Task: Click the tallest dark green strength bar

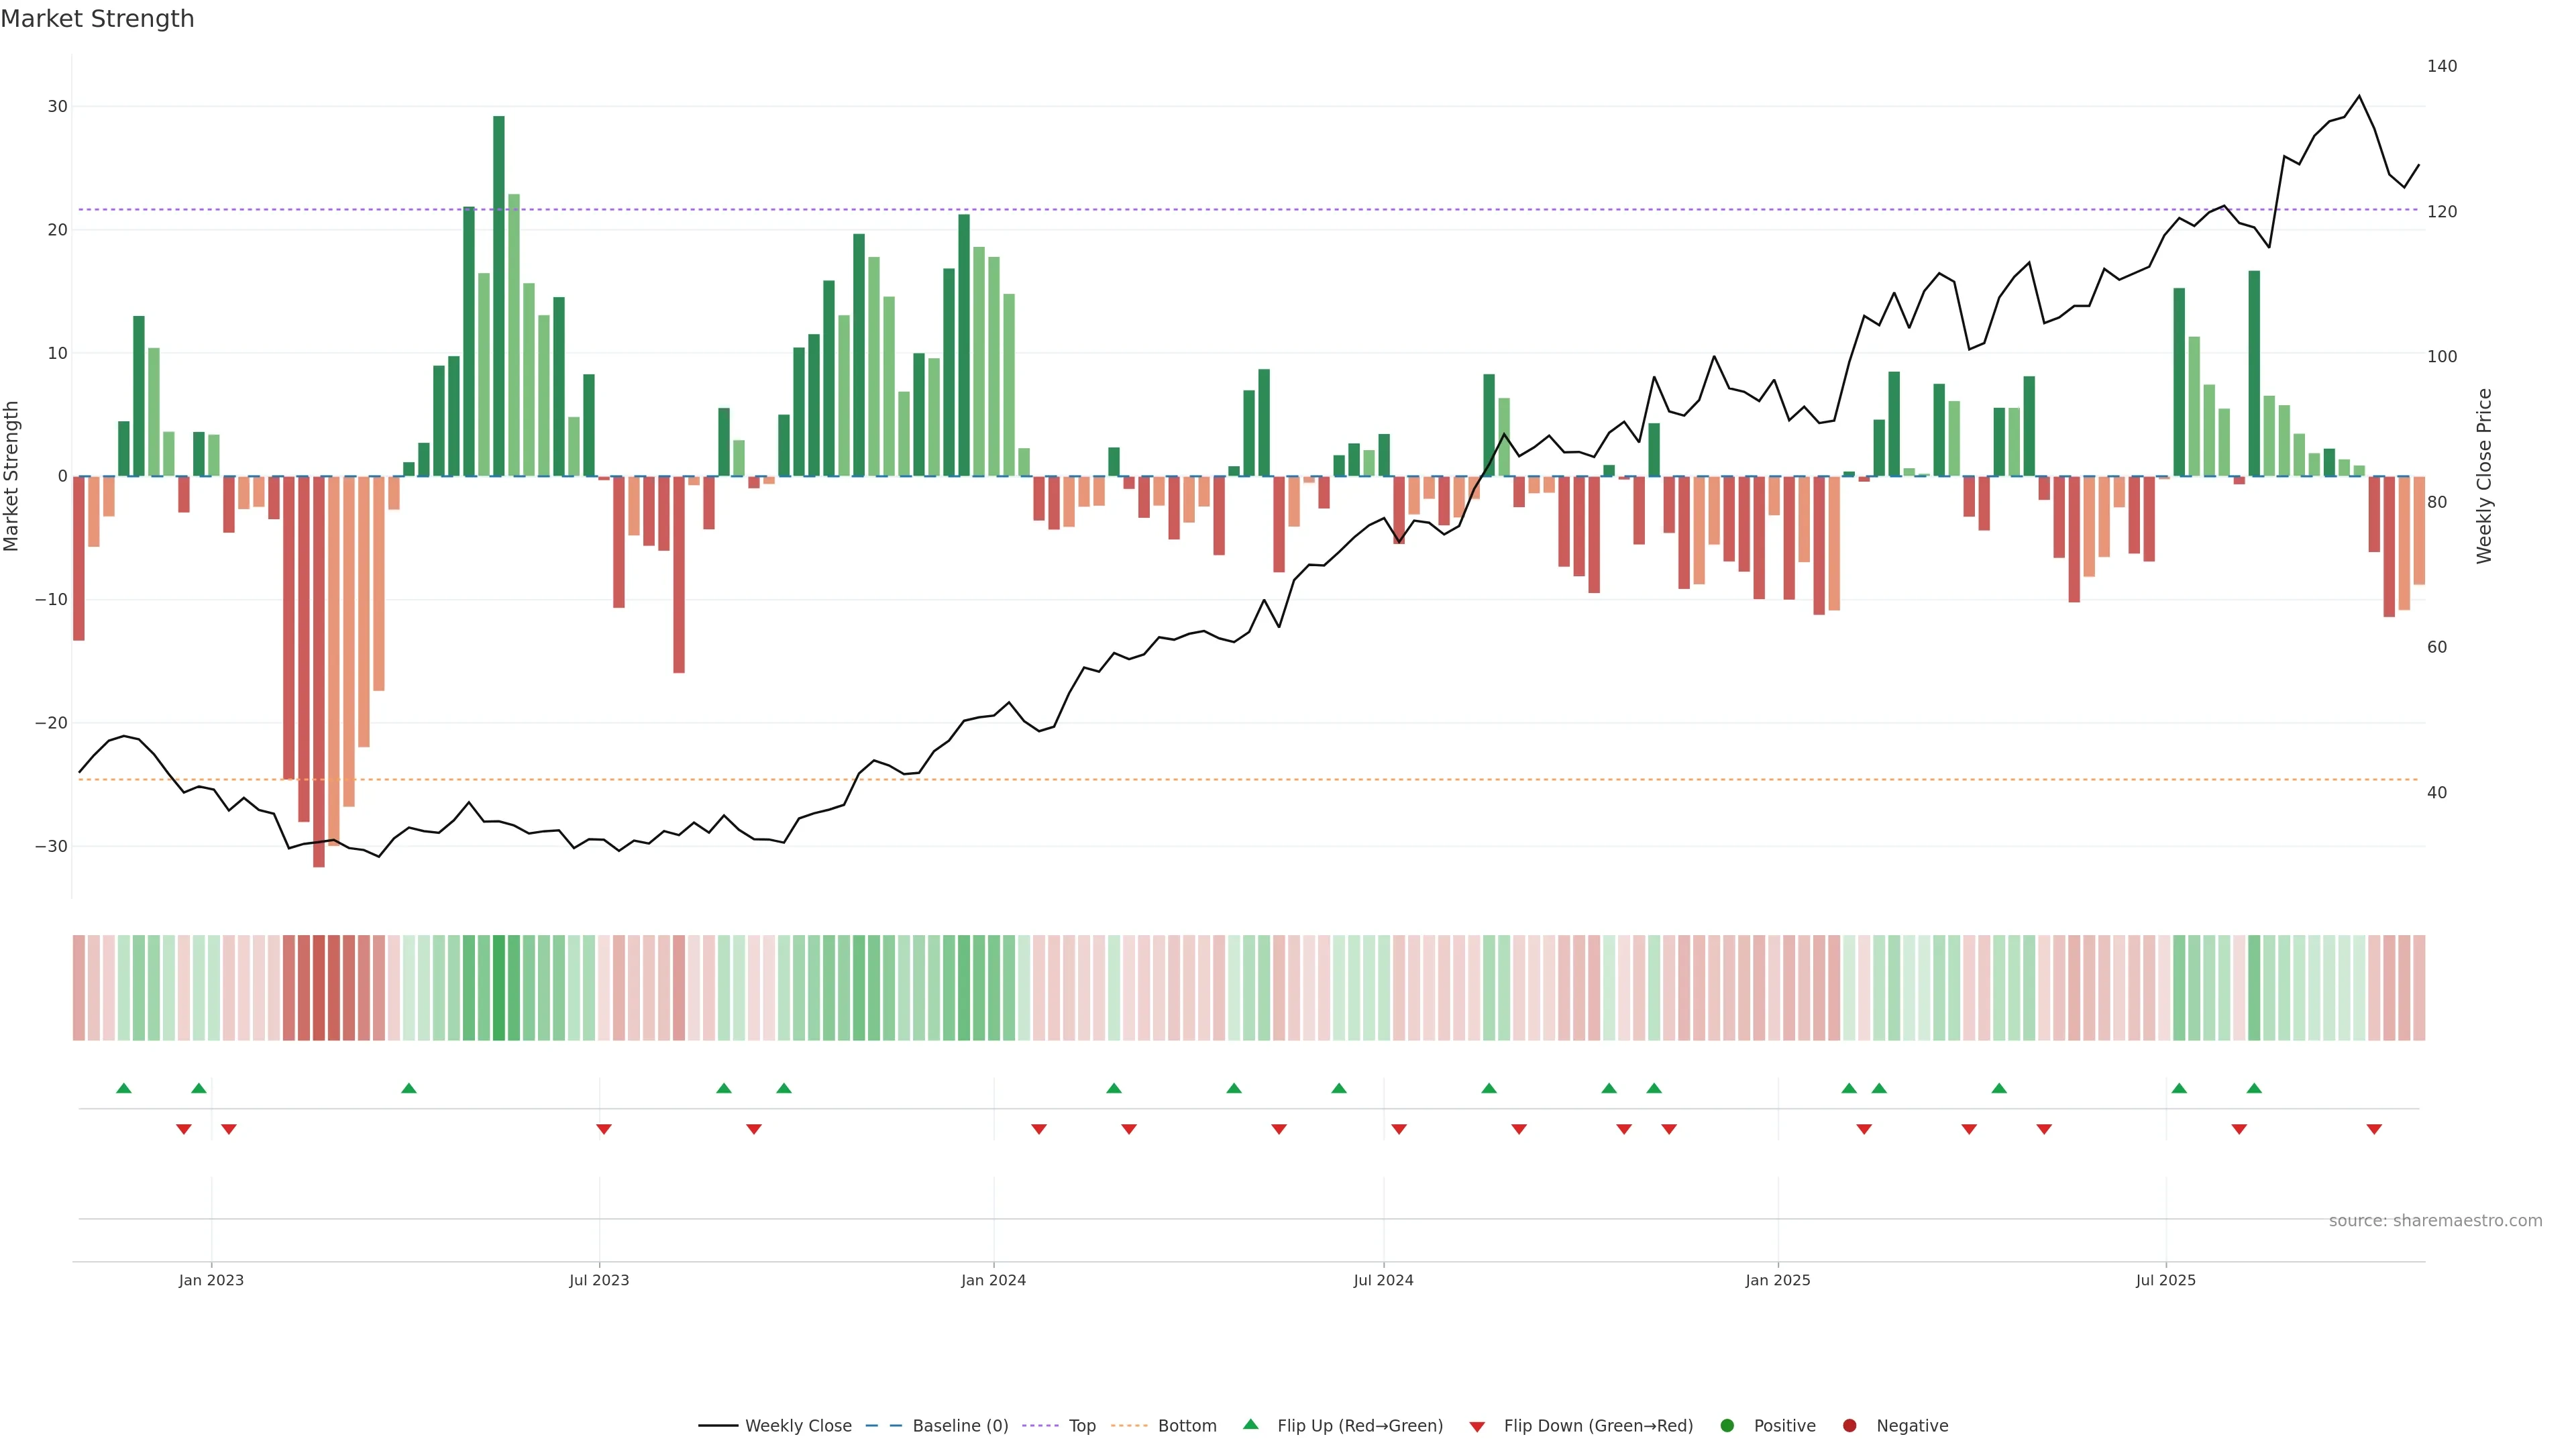Action: pyautogui.click(x=499, y=296)
